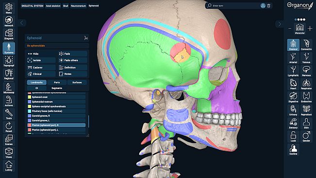Toggle the Heart system layer
The height and width of the screenshot is (178, 316).
pyautogui.click(x=293, y=84)
